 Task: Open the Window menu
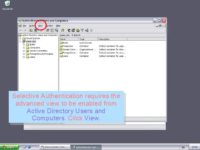pos(50,26)
